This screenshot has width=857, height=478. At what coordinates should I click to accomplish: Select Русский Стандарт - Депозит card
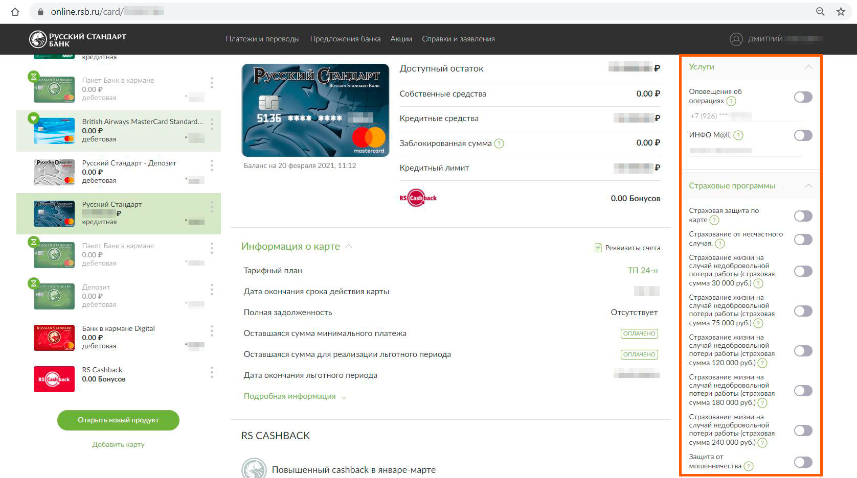pos(119,172)
